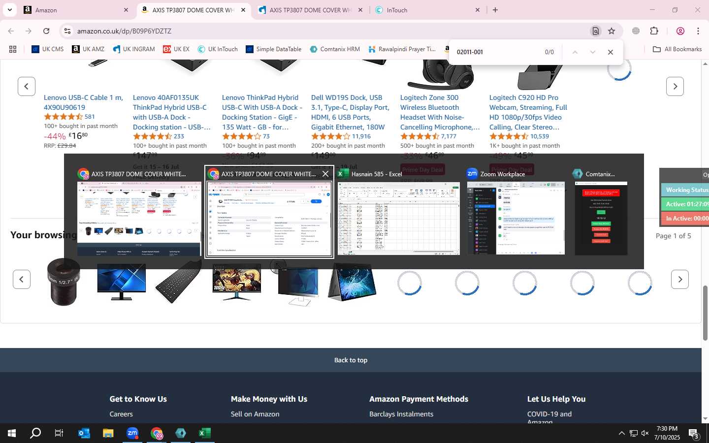Viewport: 709px width, 443px height.
Task: Click 11,916 ratings for Dell dock
Action: (361, 136)
